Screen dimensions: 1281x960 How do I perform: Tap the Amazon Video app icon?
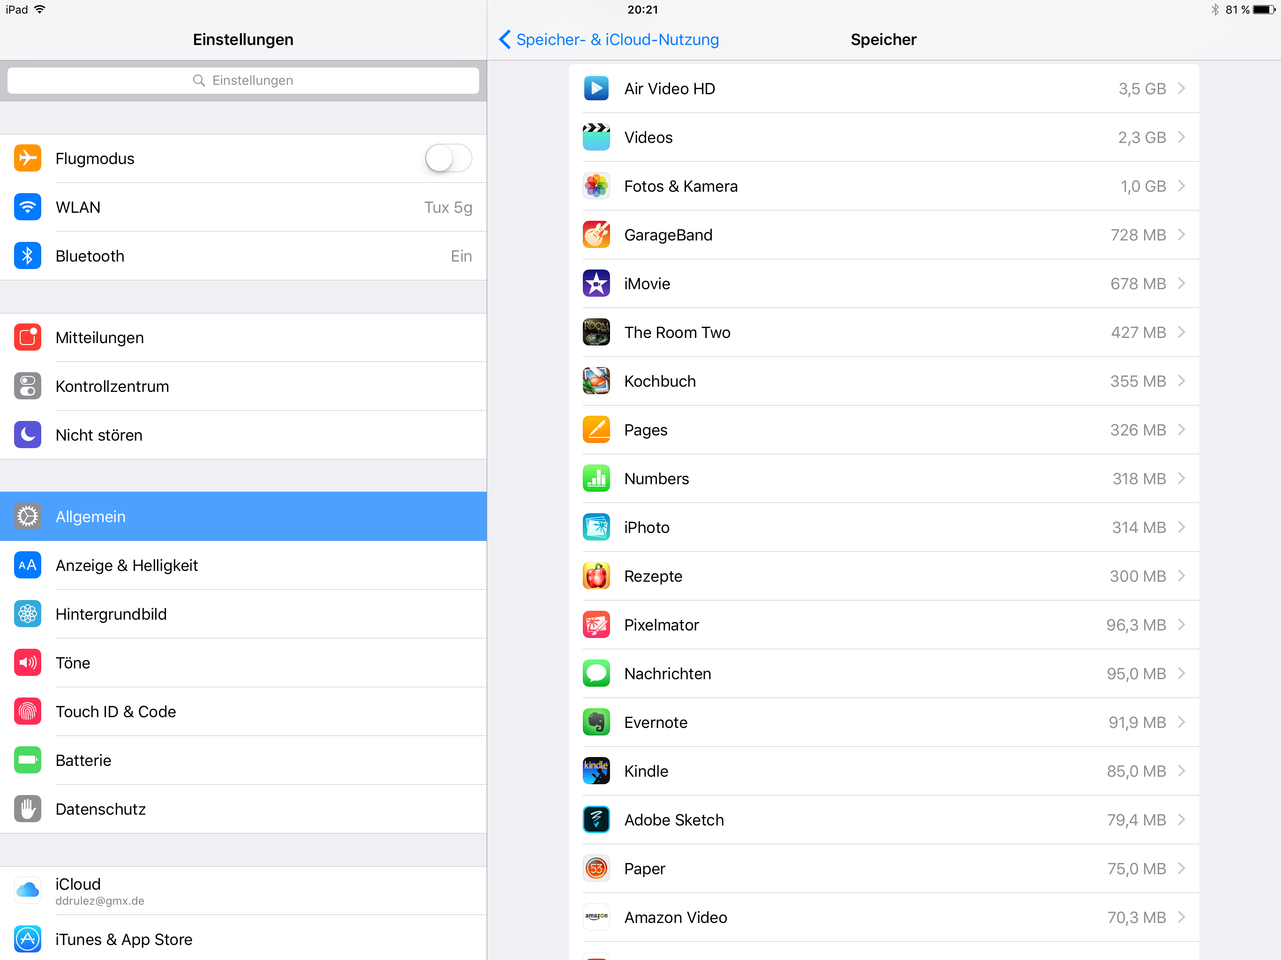tap(596, 917)
